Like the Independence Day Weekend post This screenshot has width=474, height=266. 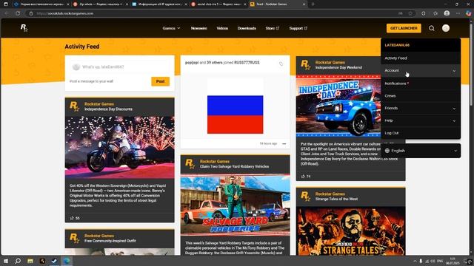[303, 176]
